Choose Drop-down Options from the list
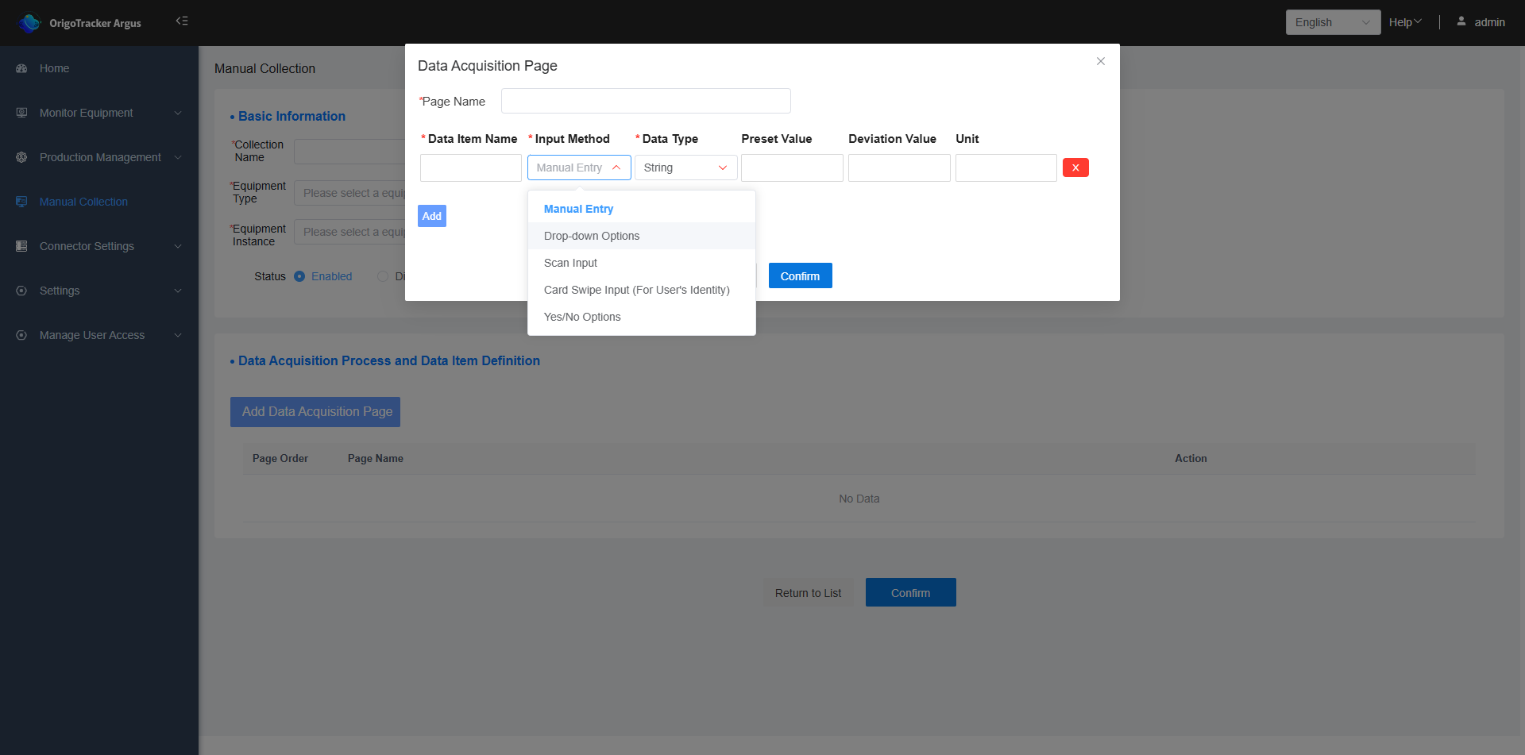This screenshot has width=1525, height=755. pos(592,236)
